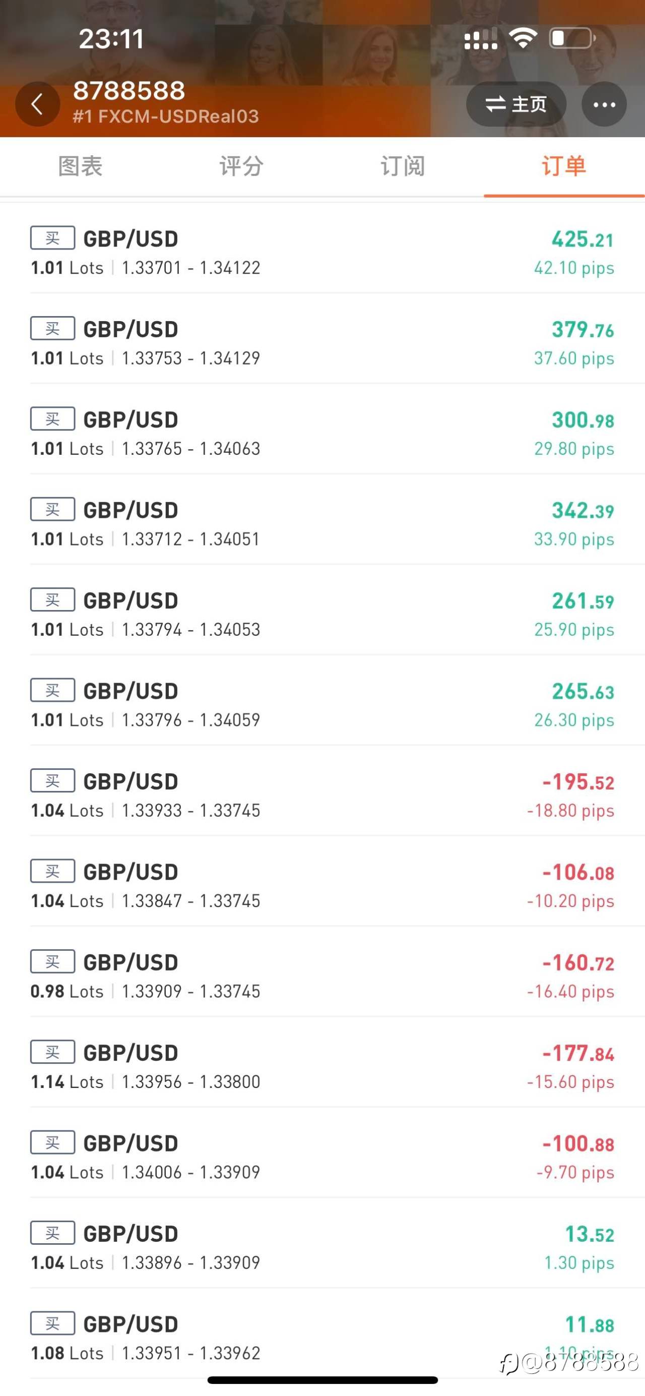Select the 订阅 tab
The width and height of the screenshot is (645, 1396).
pos(403,166)
